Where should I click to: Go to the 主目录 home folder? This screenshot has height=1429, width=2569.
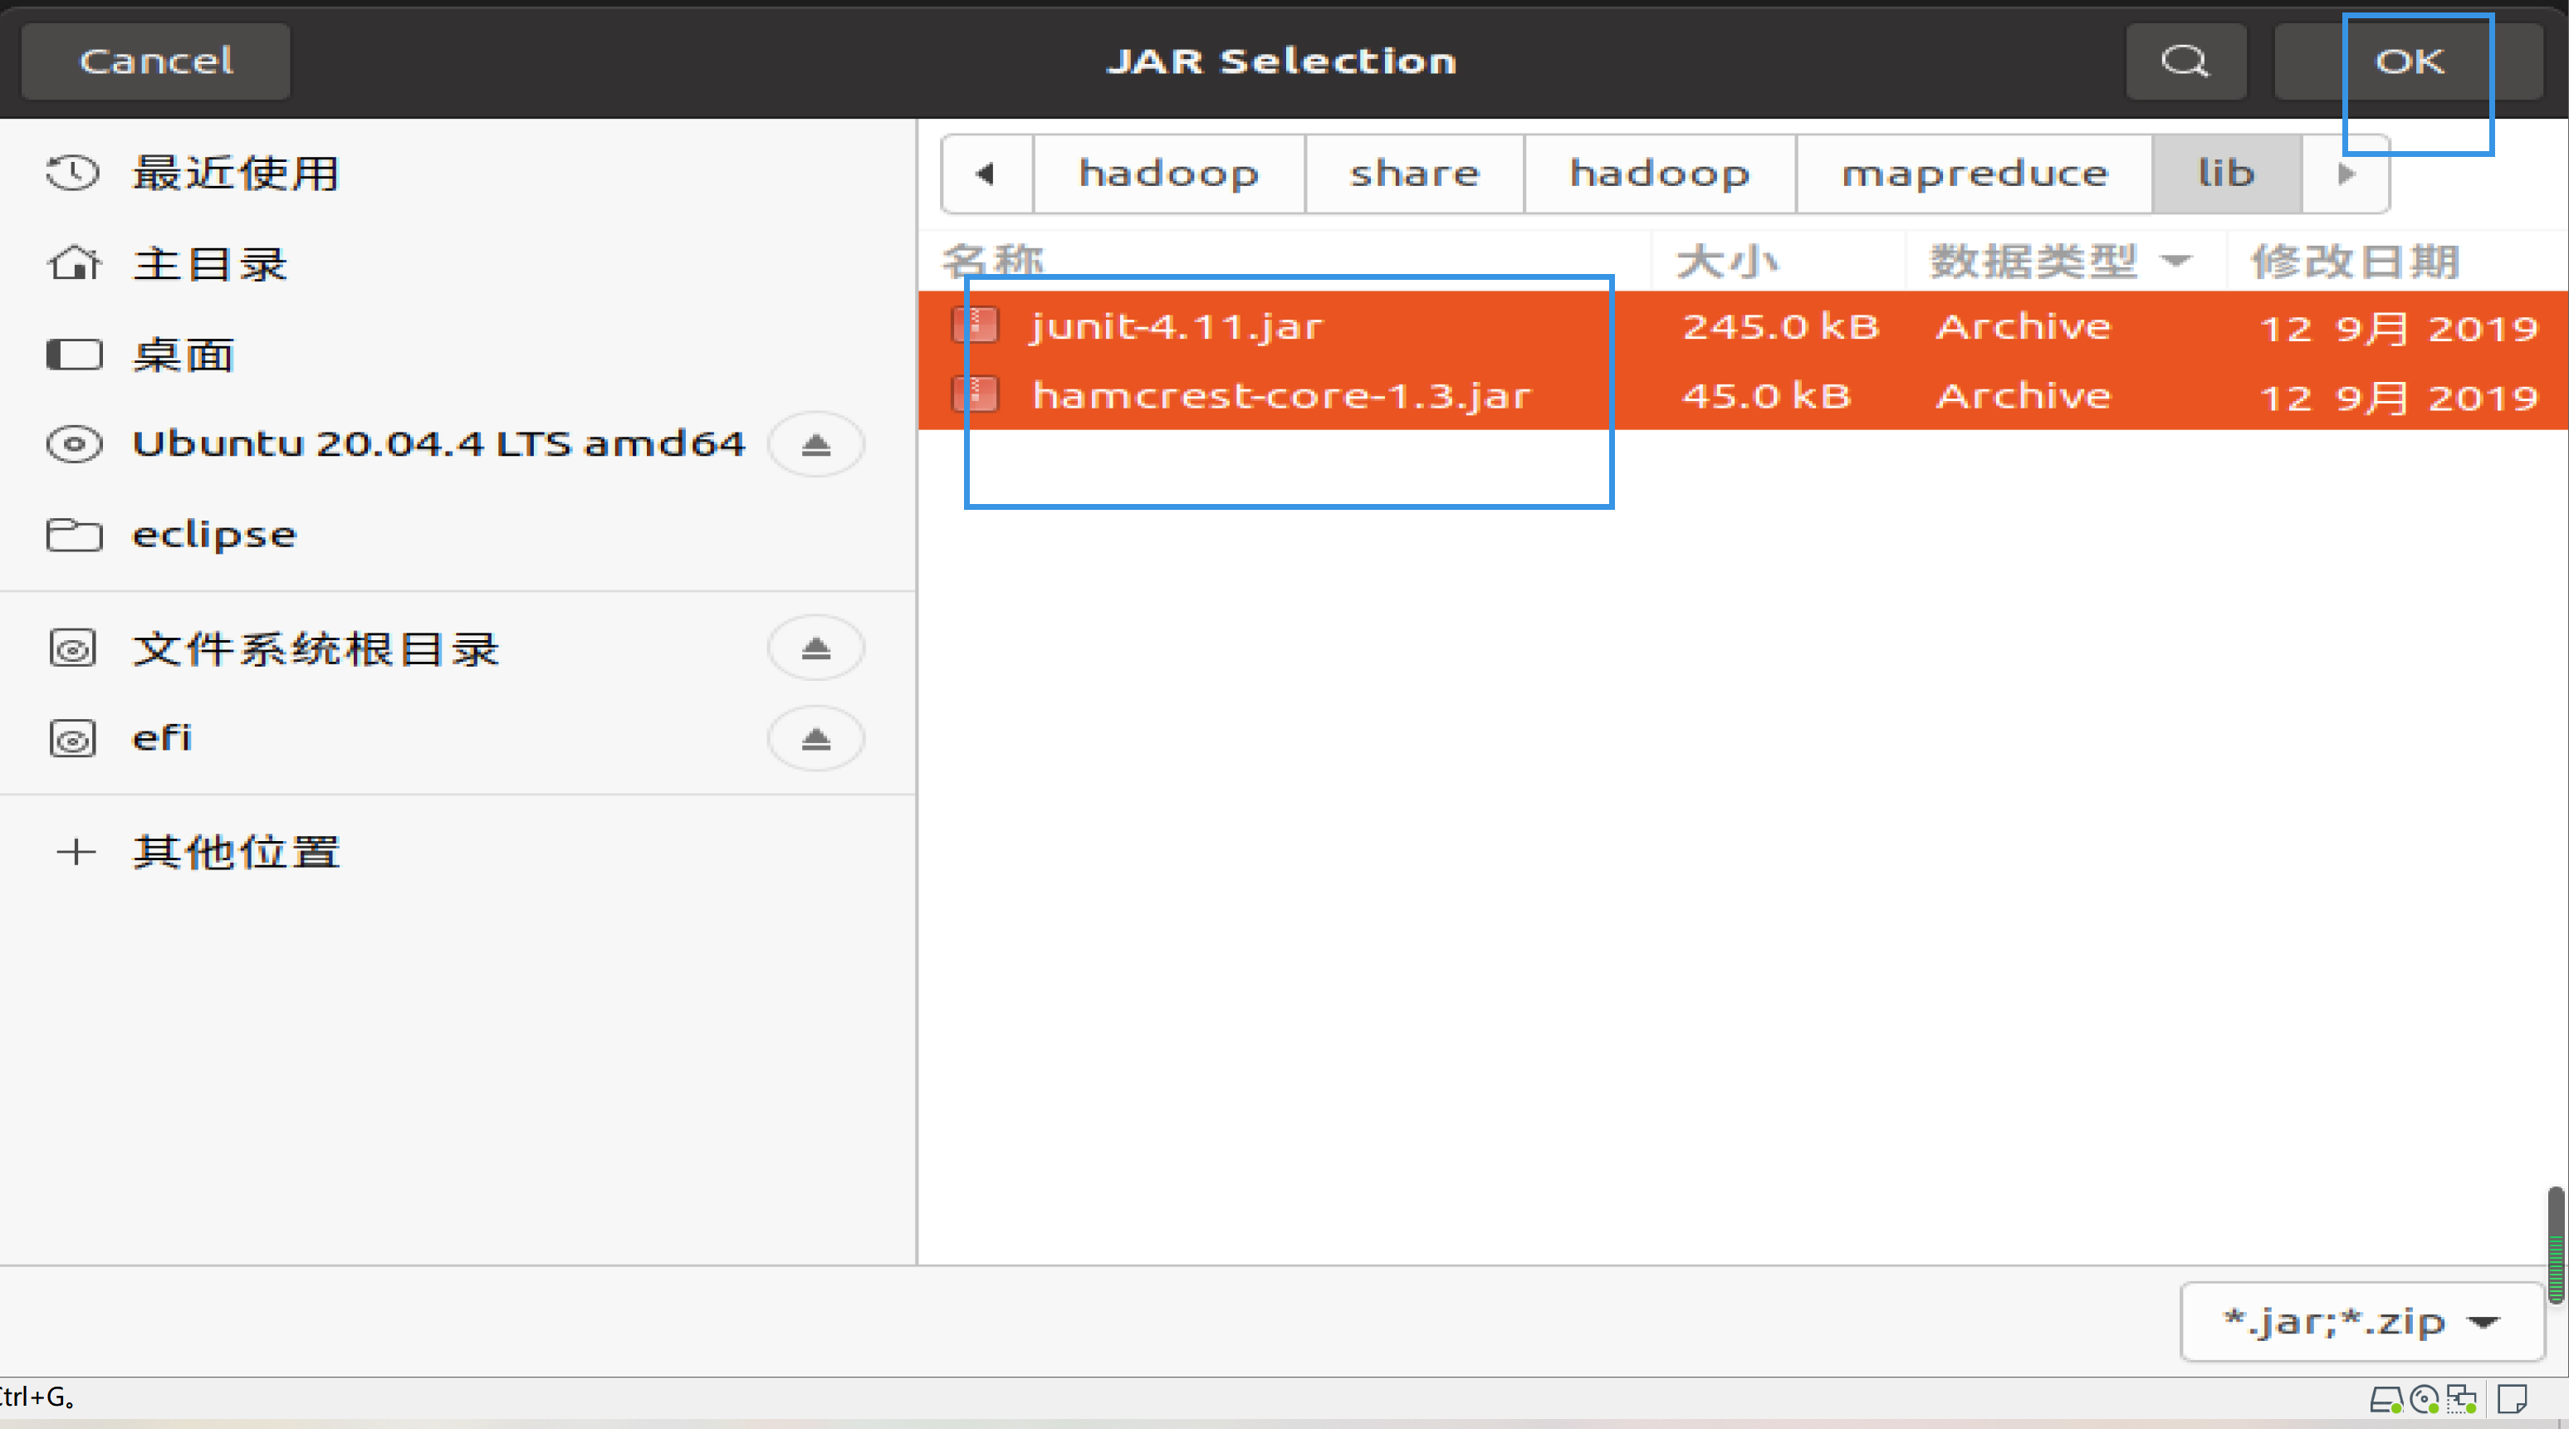(209, 264)
